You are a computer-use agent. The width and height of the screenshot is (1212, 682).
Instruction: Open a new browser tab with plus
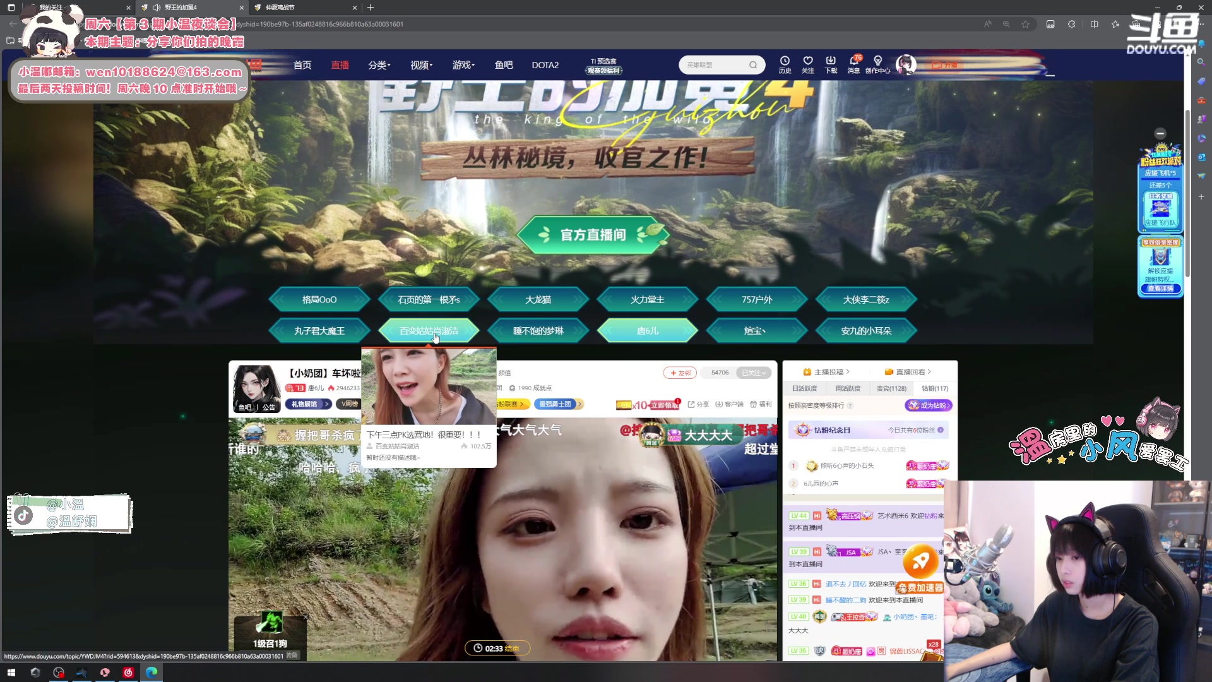pos(371,8)
